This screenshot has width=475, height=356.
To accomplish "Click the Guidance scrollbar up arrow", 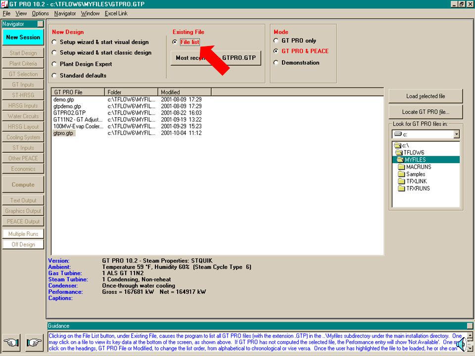I will 470,335.
